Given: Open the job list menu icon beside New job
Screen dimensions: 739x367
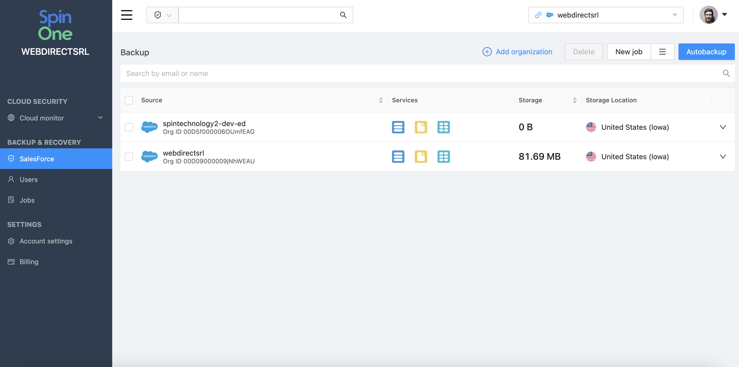Looking at the screenshot, I should coord(662,52).
